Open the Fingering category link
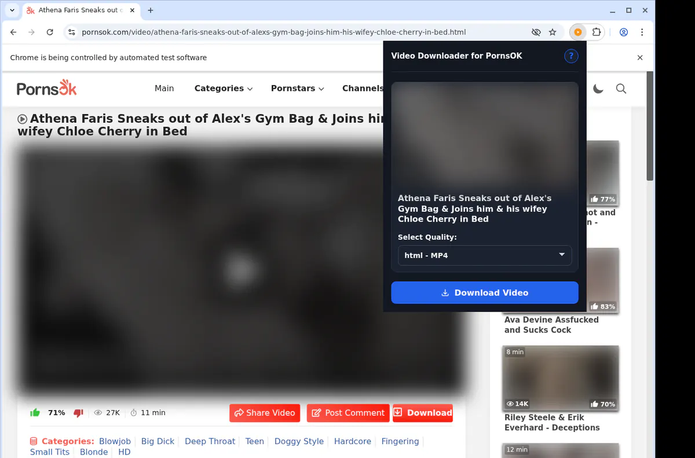Viewport: 695px width, 458px height. point(400,441)
